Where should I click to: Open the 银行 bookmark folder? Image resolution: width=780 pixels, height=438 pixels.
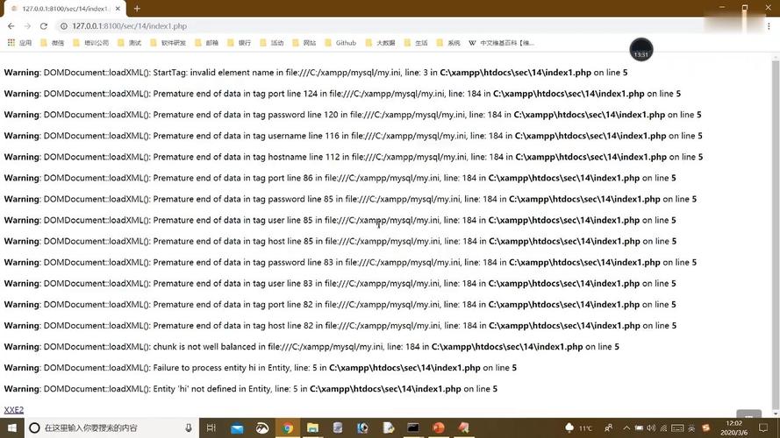coord(239,42)
